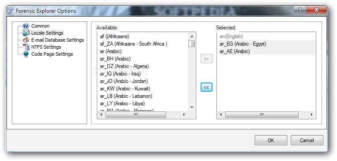The width and height of the screenshot is (337, 161).
Task: Select Locale Settings in the tree
Action: tap(47, 33)
